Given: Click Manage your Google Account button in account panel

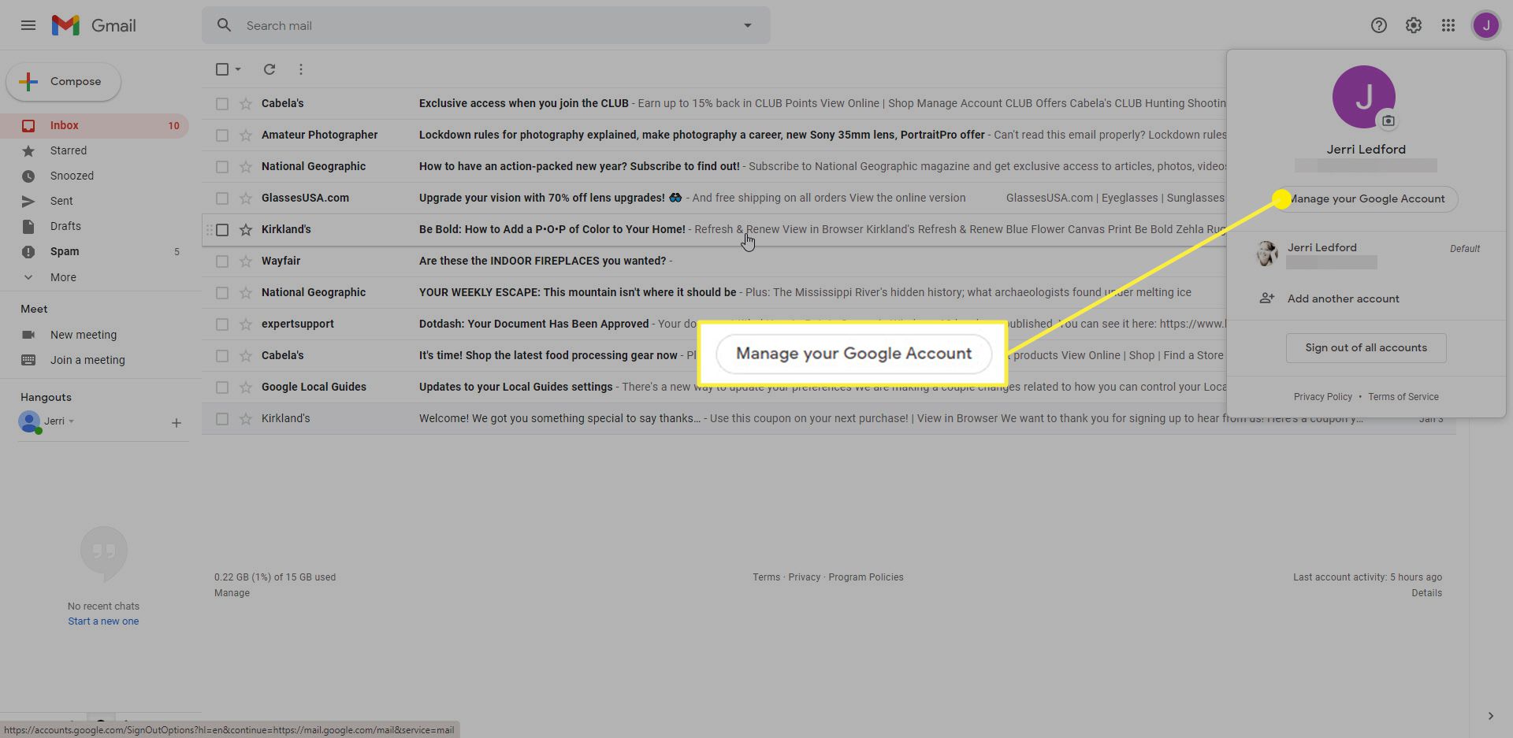Looking at the screenshot, I should (1366, 198).
